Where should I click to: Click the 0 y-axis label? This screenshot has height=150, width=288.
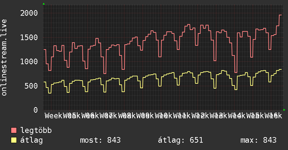[x=36, y=110]
